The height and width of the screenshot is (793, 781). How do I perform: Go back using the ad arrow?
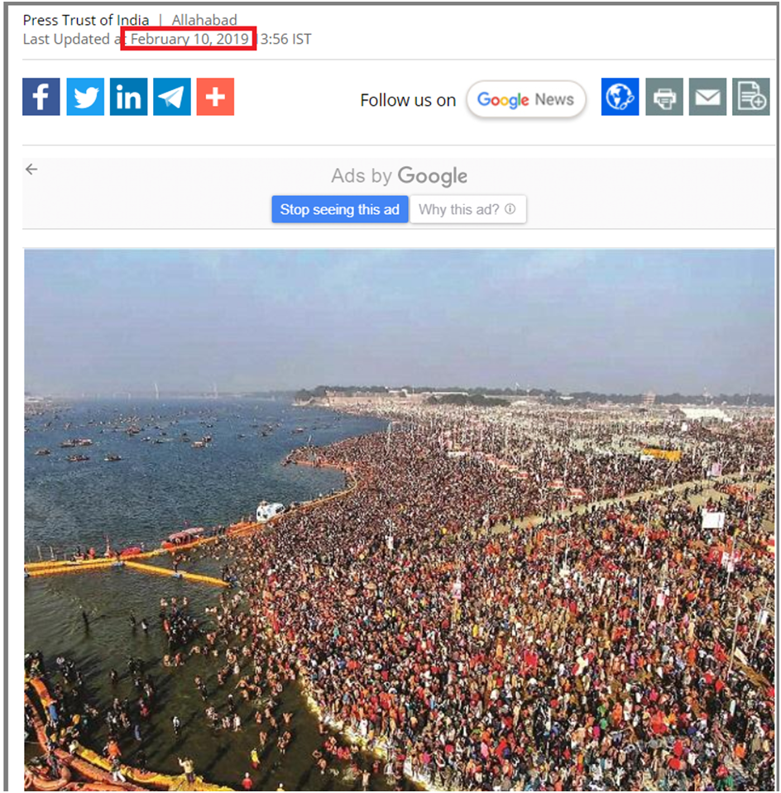point(31,170)
